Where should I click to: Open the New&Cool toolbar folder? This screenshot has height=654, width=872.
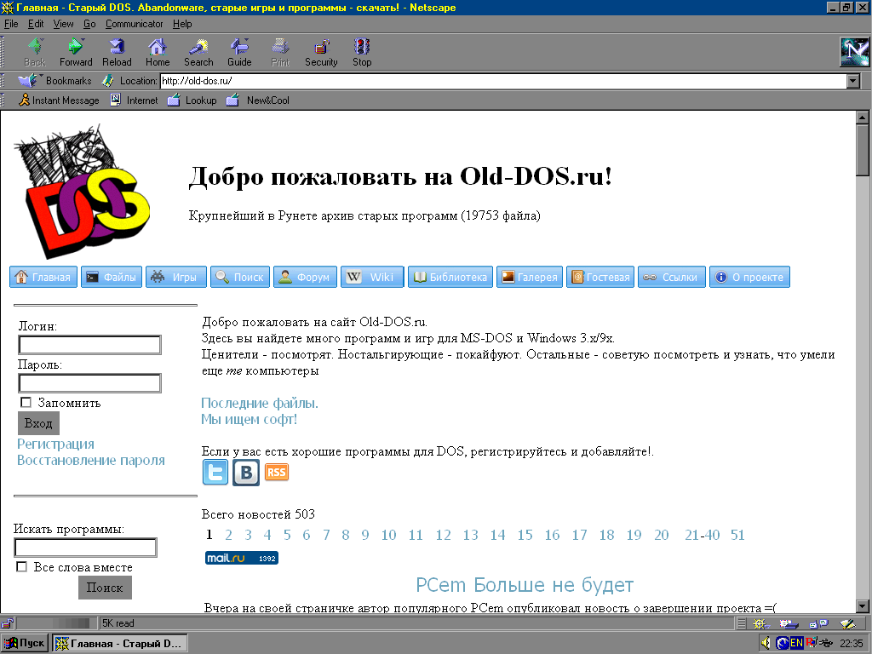click(258, 100)
